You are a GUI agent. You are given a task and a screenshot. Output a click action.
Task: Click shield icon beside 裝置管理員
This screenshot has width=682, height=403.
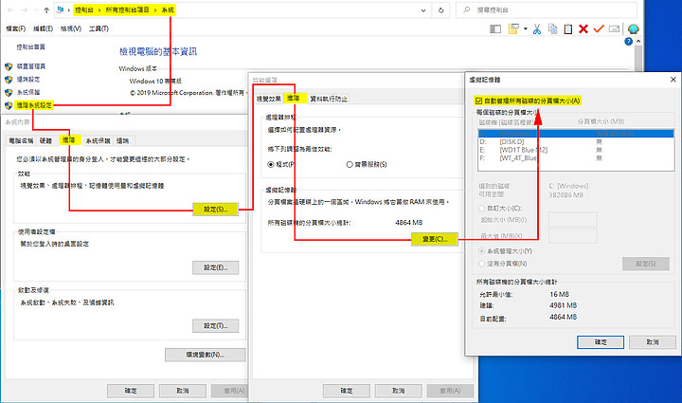point(9,66)
